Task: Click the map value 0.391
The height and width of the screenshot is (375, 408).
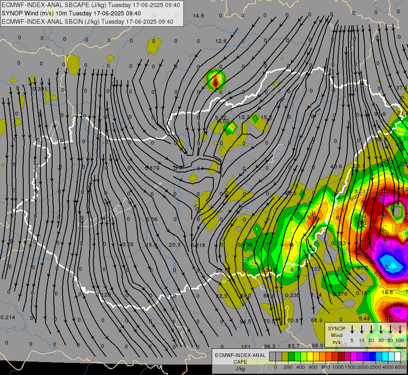Action: (40, 89)
